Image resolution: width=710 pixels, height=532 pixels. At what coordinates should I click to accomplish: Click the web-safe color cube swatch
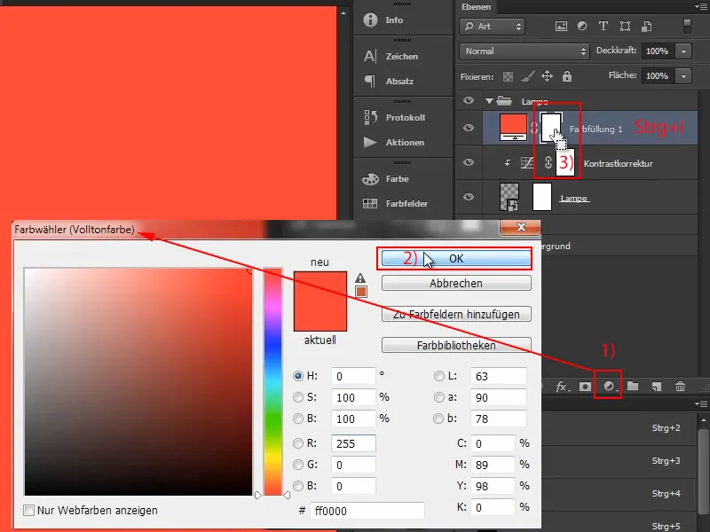[361, 292]
